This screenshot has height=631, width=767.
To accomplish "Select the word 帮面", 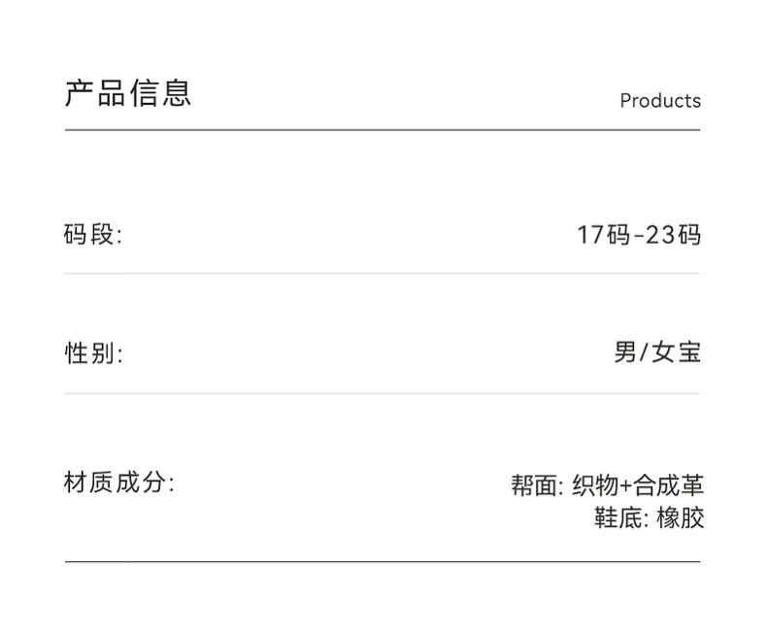I will [x=534, y=484].
